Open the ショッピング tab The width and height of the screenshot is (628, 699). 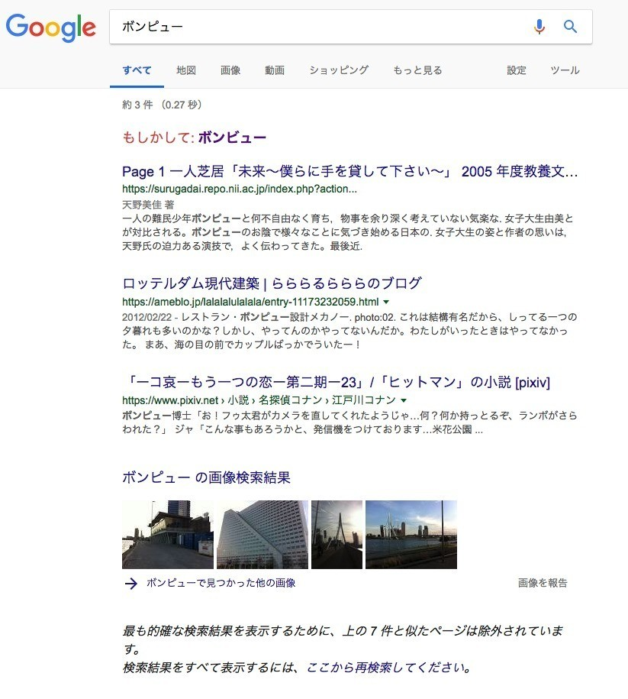(339, 70)
